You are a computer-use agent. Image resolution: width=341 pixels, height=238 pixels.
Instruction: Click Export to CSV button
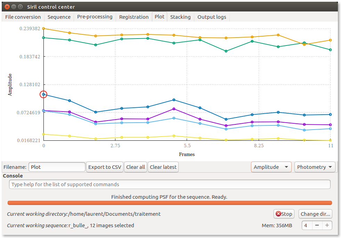point(105,167)
